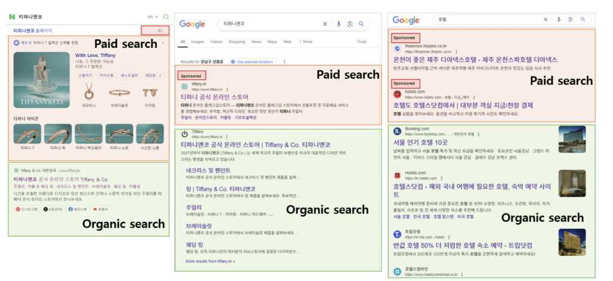This screenshot has width=613, height=281.
Task: Click the green Naver search magnifier icon
Action: tap(166, 17)
